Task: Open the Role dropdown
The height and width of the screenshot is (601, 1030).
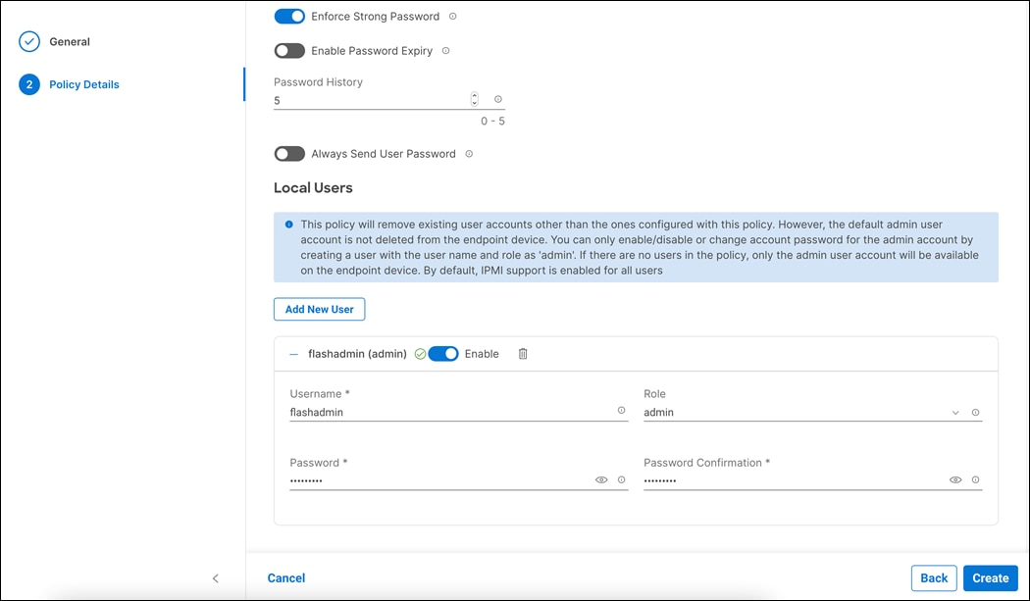Action: (956, 412)
